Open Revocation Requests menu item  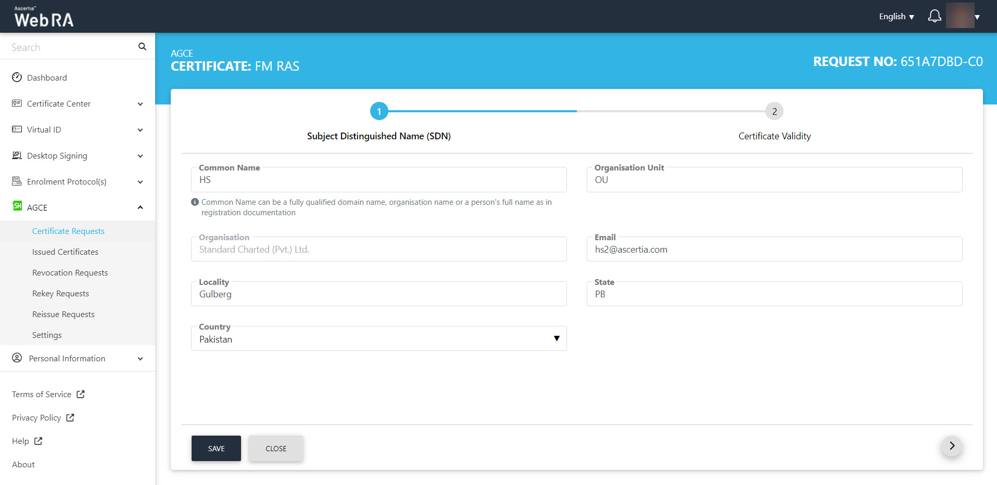point(70,272)
